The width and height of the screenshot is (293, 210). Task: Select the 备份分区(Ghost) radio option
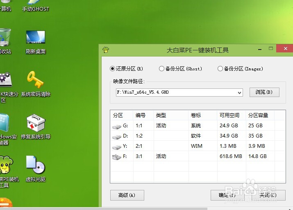(x=180, y=69)
